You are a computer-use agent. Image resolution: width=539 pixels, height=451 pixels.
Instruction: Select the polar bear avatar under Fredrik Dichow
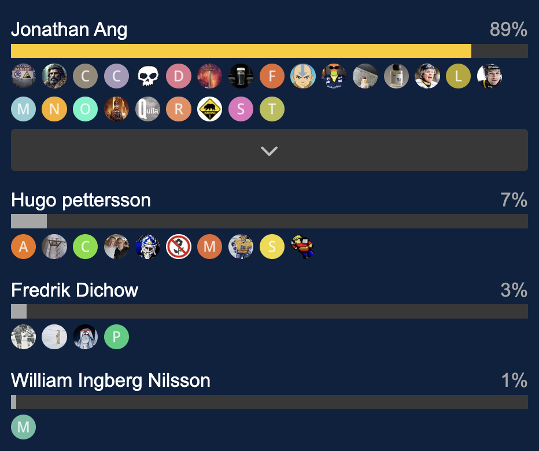(54, 337)
